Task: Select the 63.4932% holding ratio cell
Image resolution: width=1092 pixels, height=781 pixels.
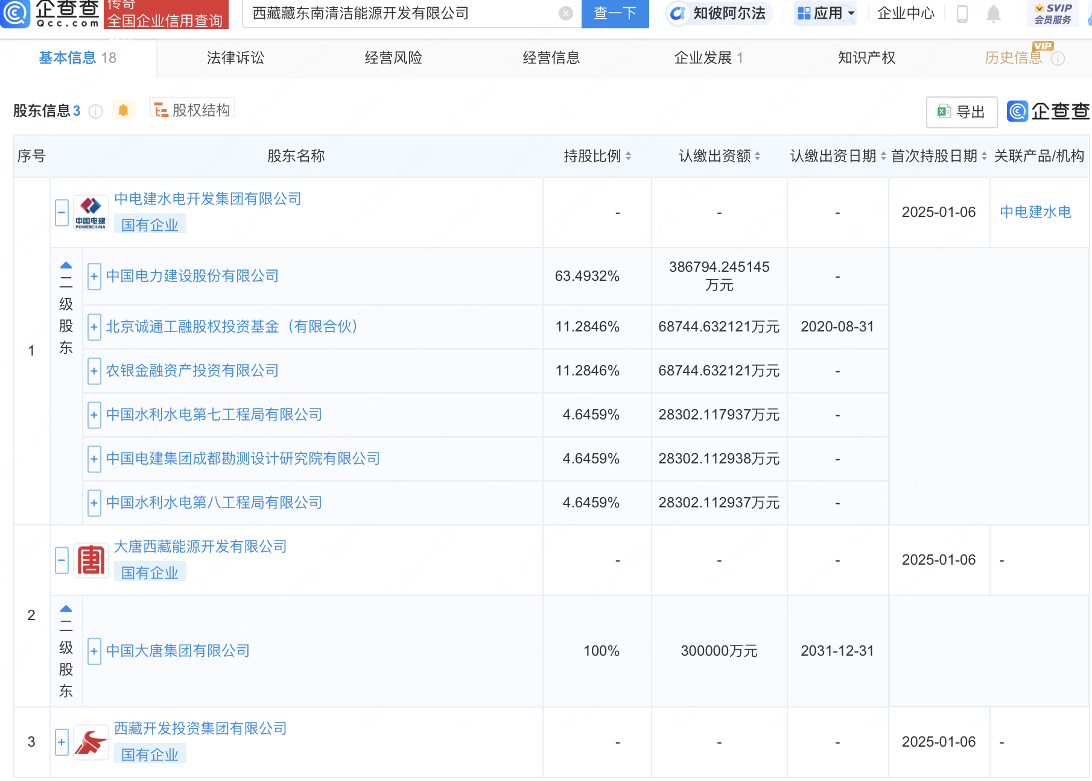Action: 597,277
